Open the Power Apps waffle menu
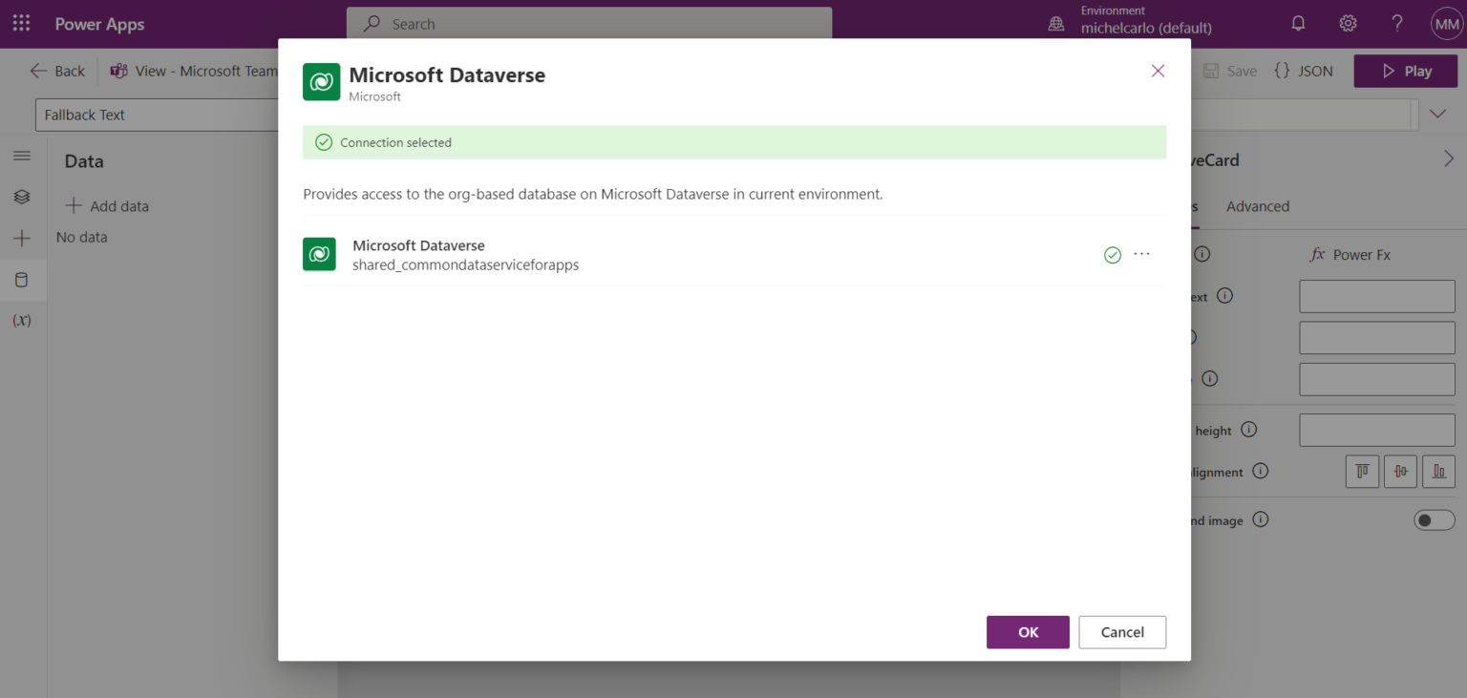Screen dimensions: 1467x698 [20, 23]
